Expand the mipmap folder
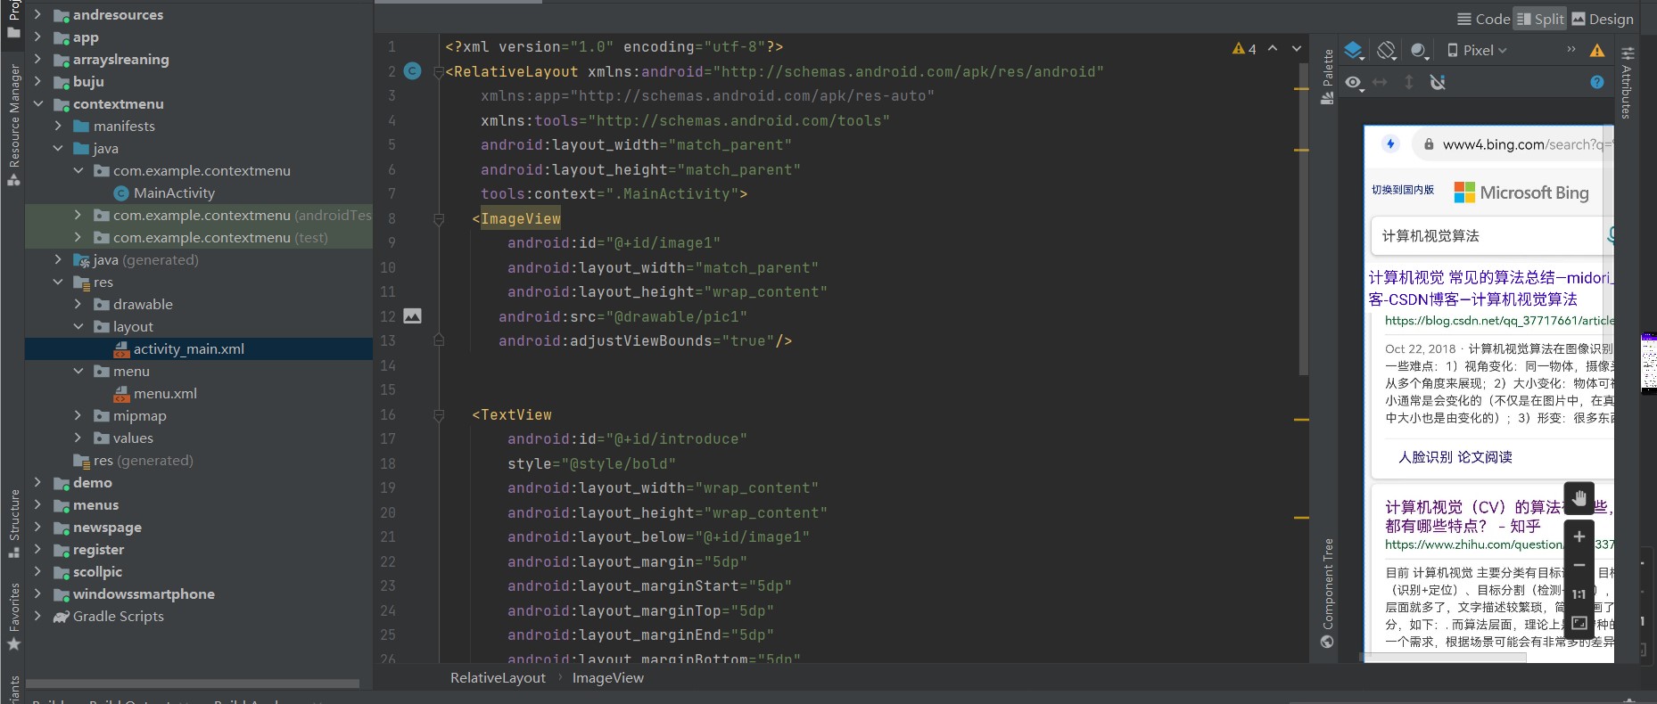 pos(78,415)
